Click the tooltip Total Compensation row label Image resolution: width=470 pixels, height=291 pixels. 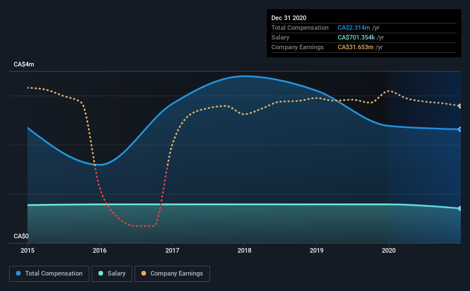point(300,27)
